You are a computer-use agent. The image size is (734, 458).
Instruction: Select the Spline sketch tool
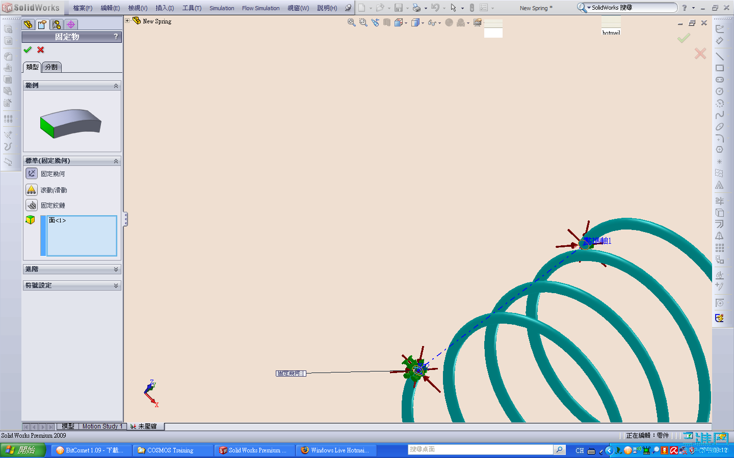(x=720, y=114)
